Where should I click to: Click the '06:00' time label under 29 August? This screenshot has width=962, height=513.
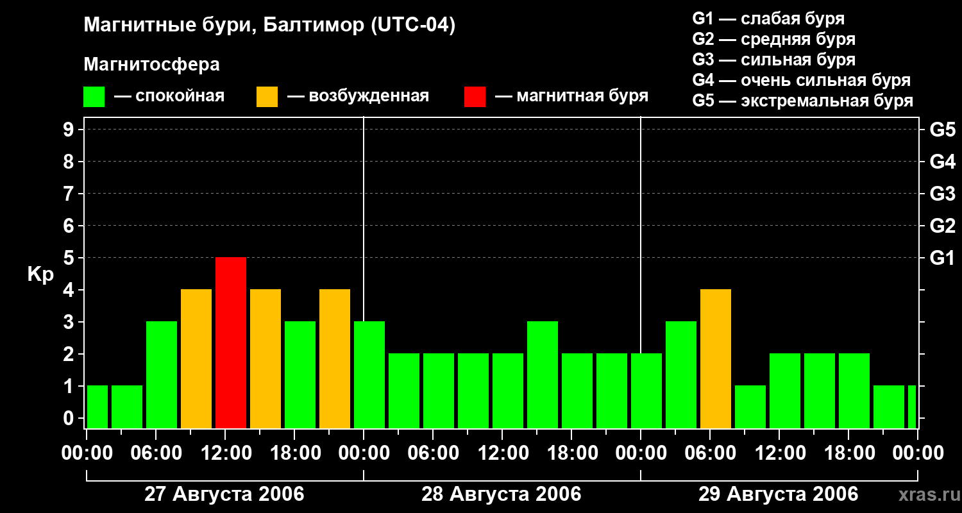(711, 453)
